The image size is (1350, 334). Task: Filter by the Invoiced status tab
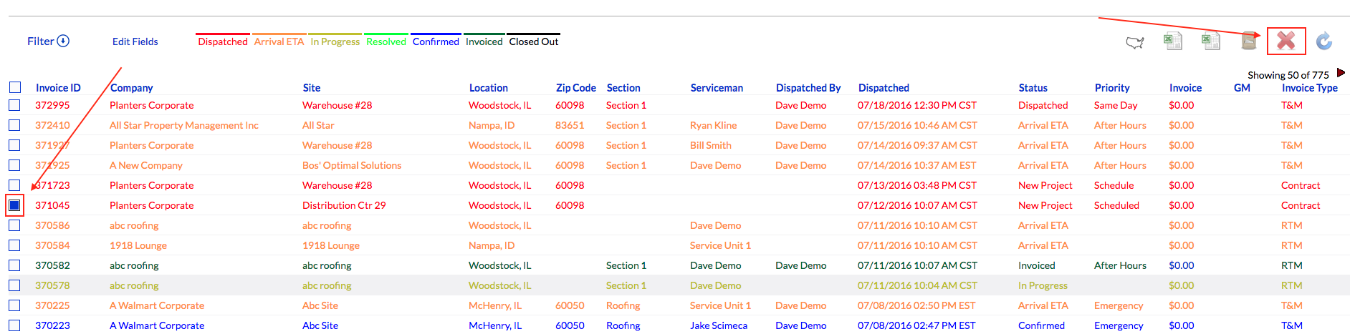pyautogui.click(x=484, y=41)
